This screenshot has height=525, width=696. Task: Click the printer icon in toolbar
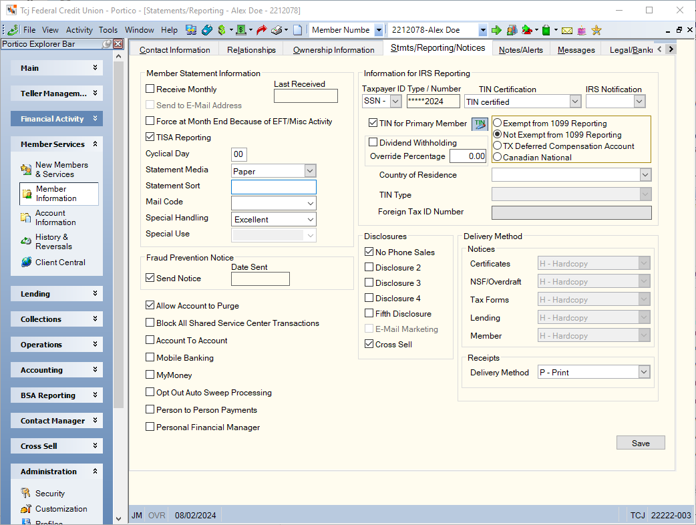277,30
